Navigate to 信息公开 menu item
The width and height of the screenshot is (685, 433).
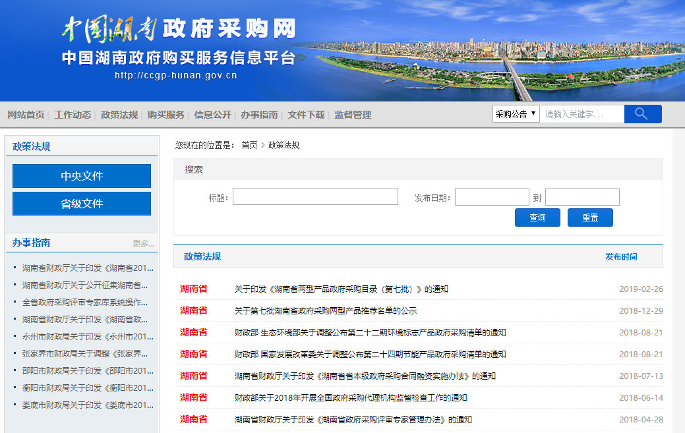coord(212,115)
